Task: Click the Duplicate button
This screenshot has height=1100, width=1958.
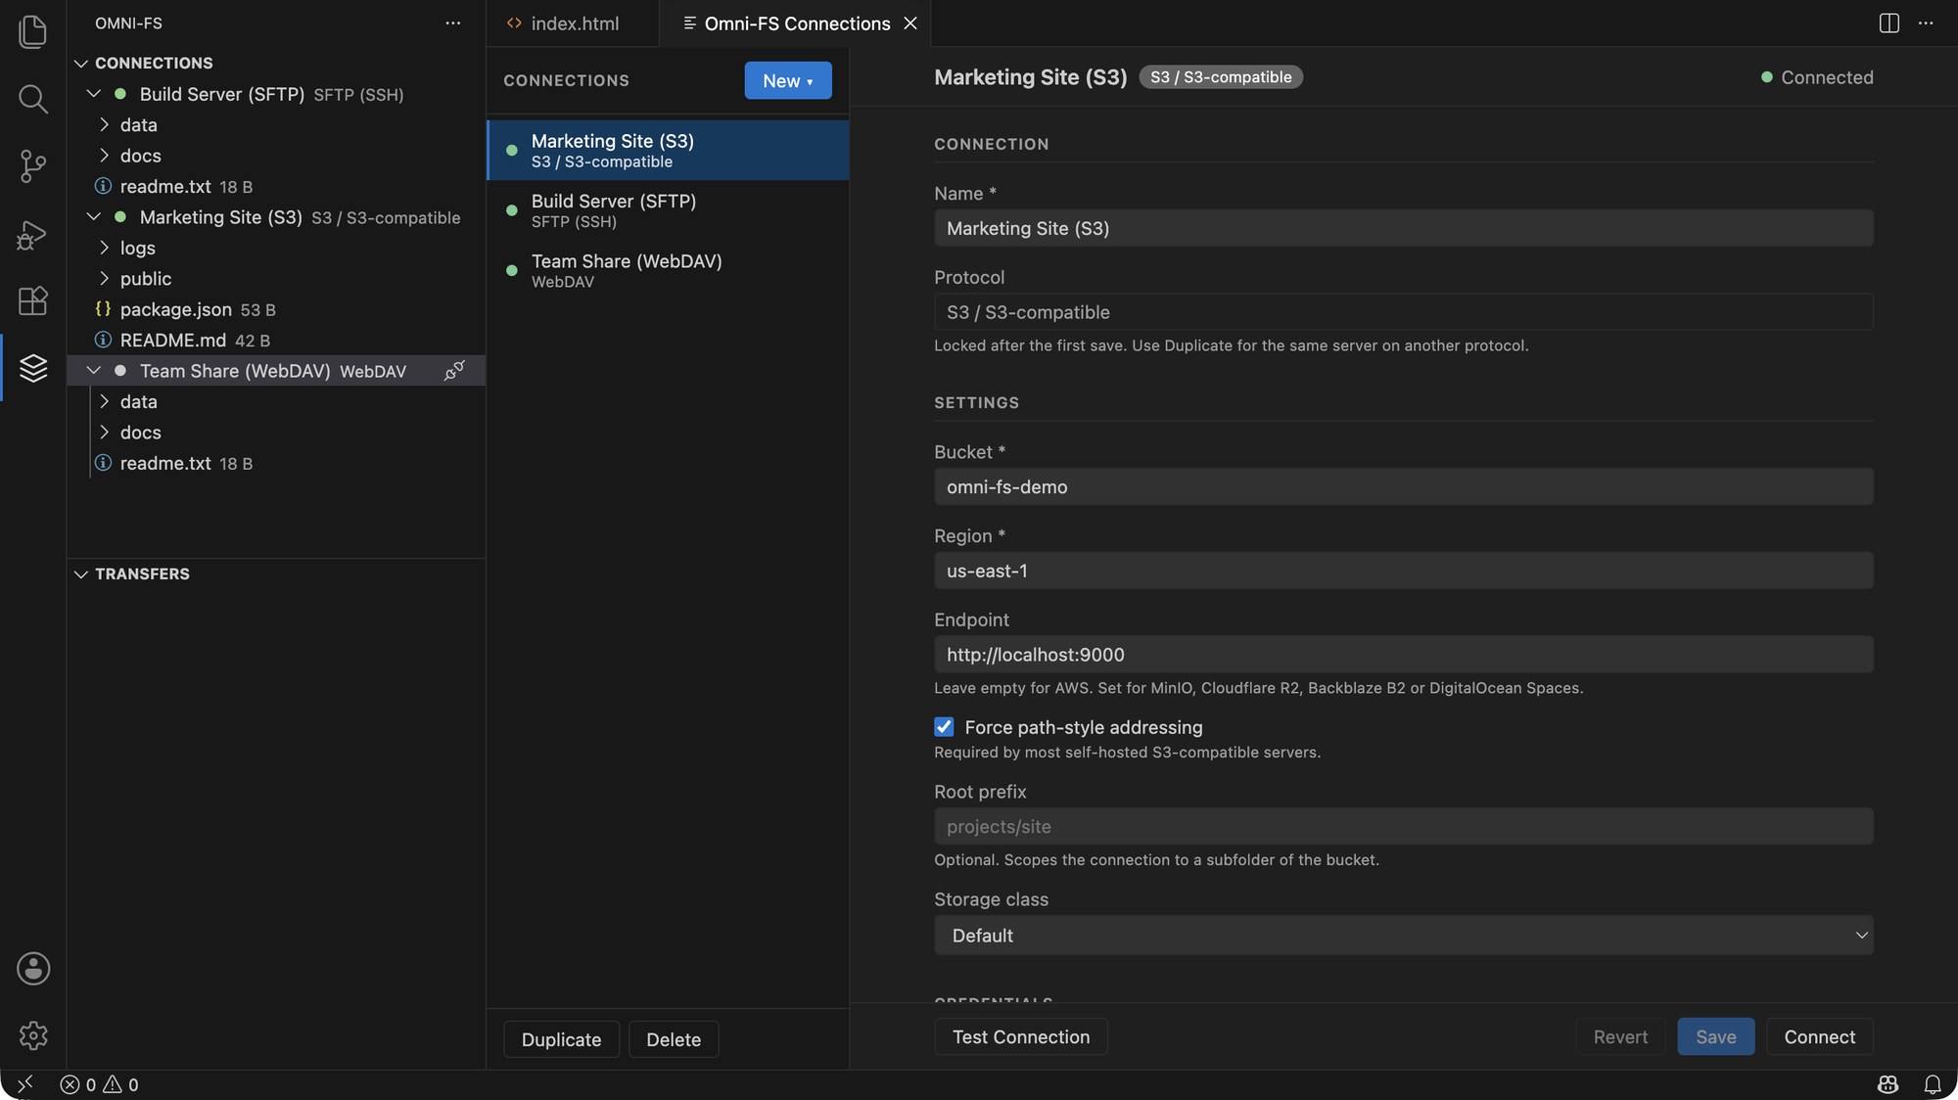Action: click(561, 1039)
